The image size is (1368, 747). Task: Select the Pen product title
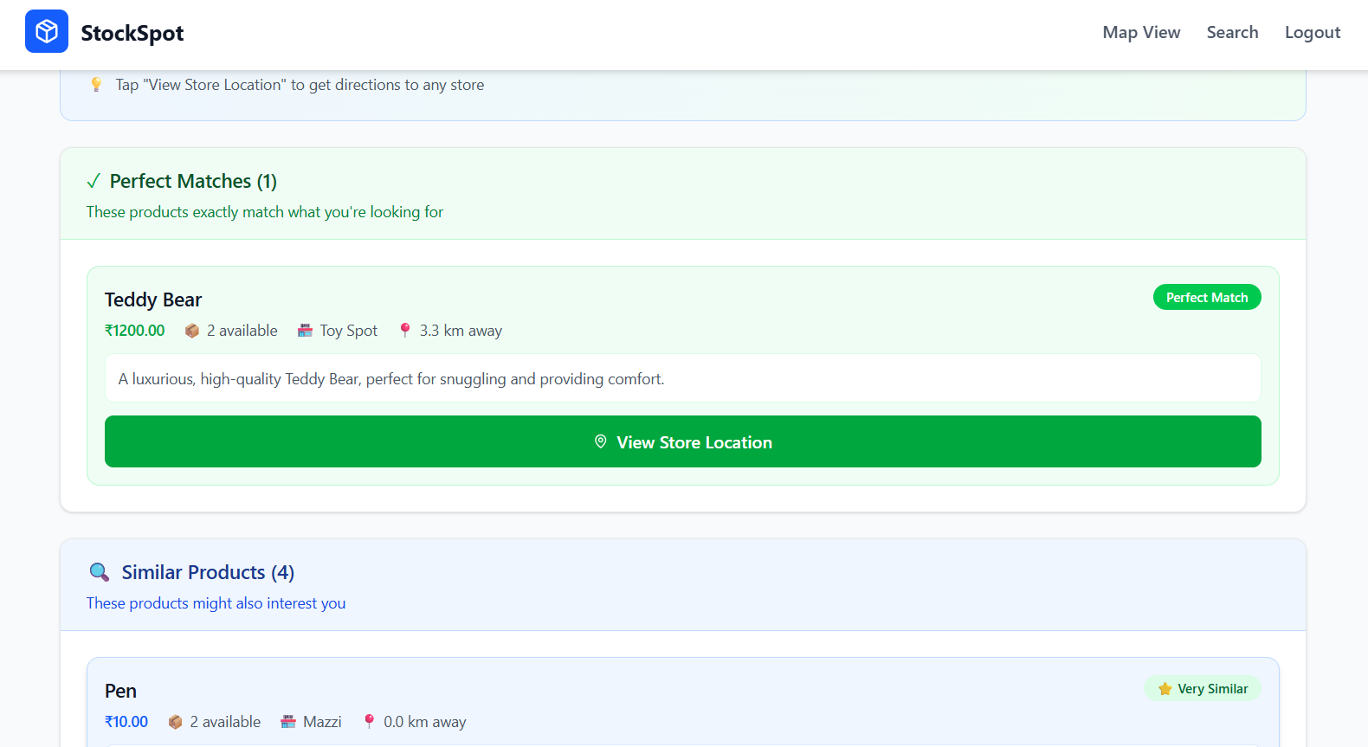[x=120, y=691]
